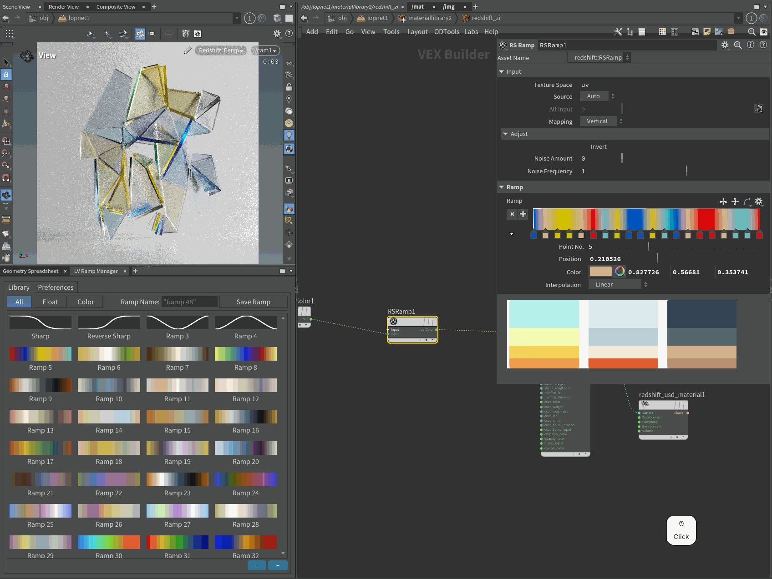Viewport: 772px width, 579px height.
Task: Click the add background image icon
Action: [719, 32]
